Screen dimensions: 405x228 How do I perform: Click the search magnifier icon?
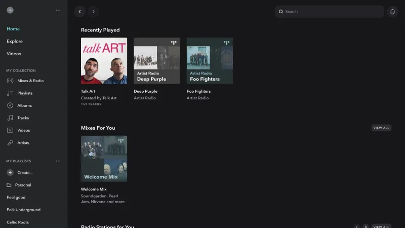pyautogui.click(x=281, y=12)
